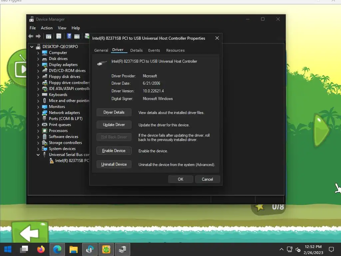Select the DESKTOP-QEO5RPO tree label
The height and width of the screenshot is (256, 341).
click(60, 47)
